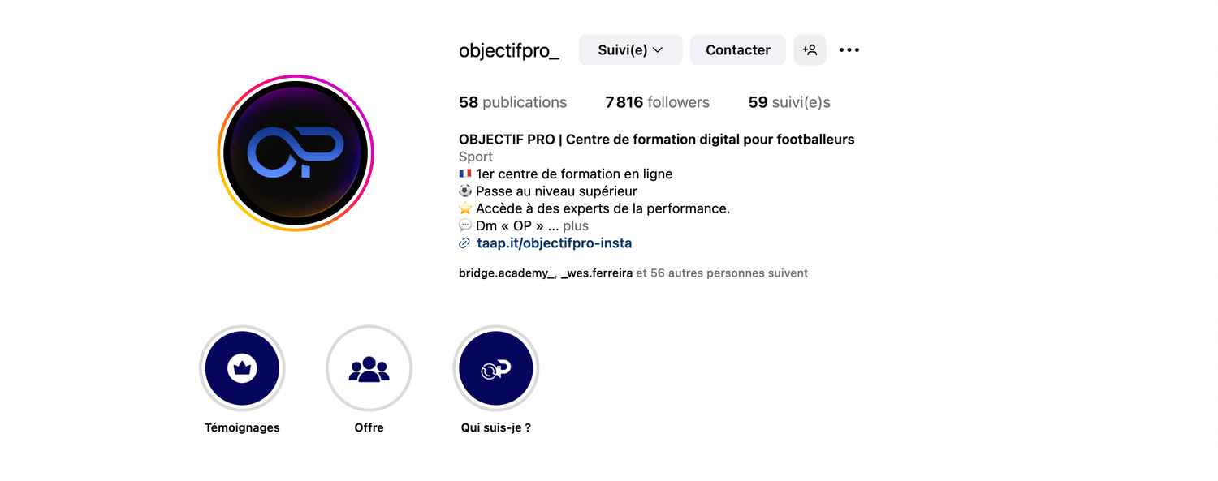The image size is (1218, 481).
Task: Click the Offre highlight label
Action: coord(369,427)
